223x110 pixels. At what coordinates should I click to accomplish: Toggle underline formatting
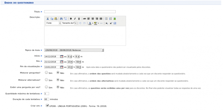(79, 19)
